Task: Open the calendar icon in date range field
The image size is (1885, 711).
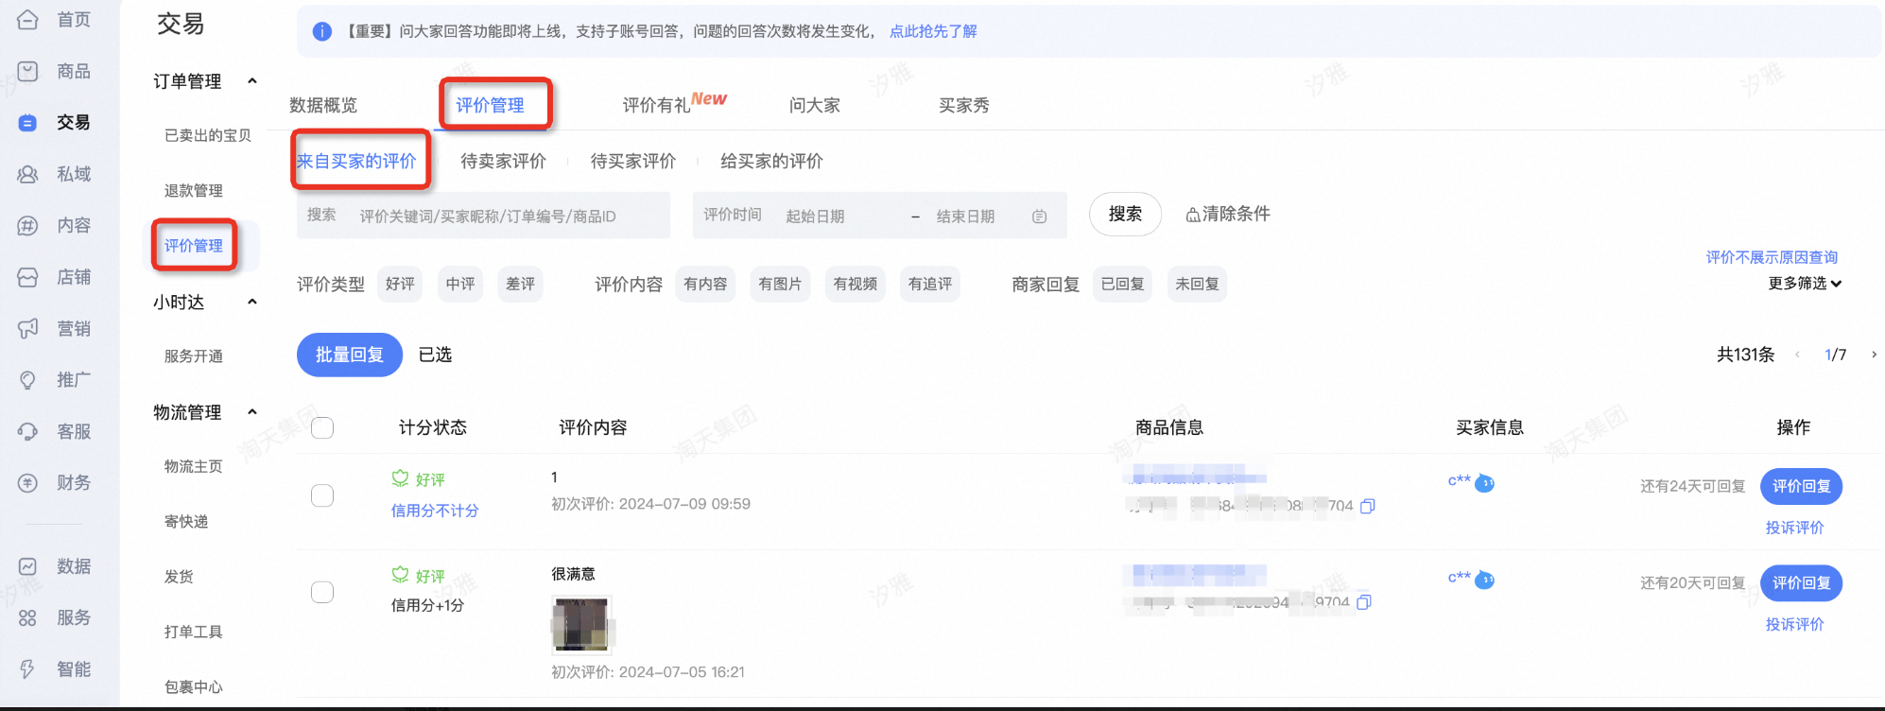Action: point(1040,217)
